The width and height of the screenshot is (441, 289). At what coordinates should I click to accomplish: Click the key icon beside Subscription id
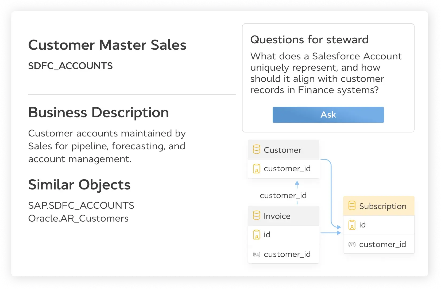(x=352, y=225)
